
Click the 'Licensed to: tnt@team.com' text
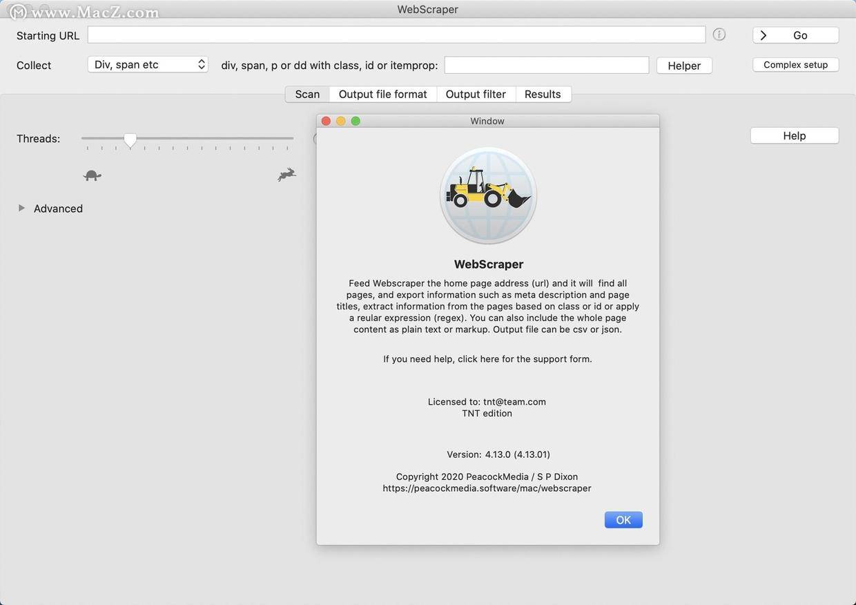487,402
